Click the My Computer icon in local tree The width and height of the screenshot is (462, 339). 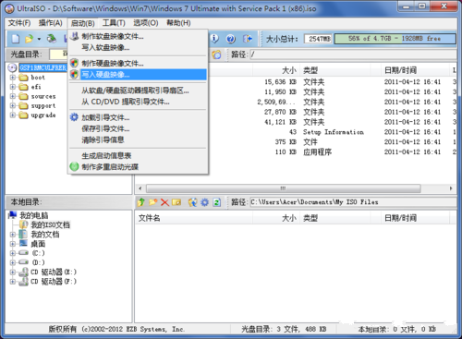tap(13, 215)
